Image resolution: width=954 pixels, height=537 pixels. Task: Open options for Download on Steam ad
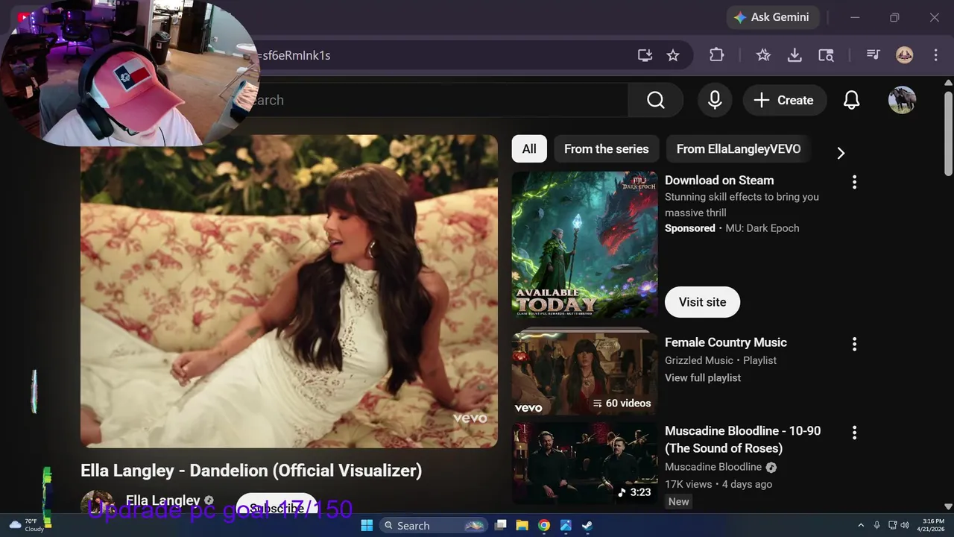pos(854,182)
